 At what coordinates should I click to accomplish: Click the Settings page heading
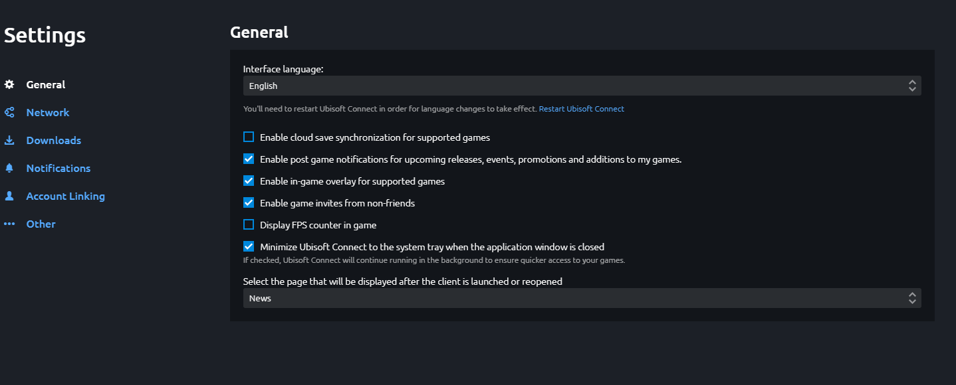(44, 35)
